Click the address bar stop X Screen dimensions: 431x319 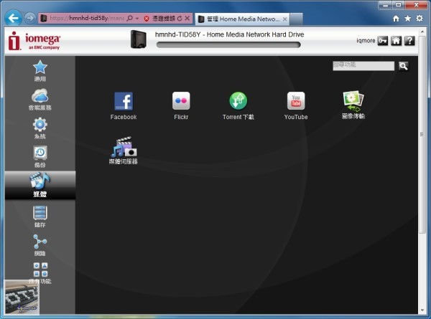[187, 19]
